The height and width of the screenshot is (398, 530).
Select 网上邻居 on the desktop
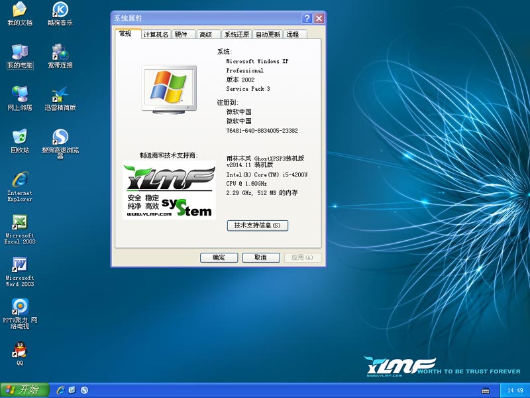coord(20,99)
